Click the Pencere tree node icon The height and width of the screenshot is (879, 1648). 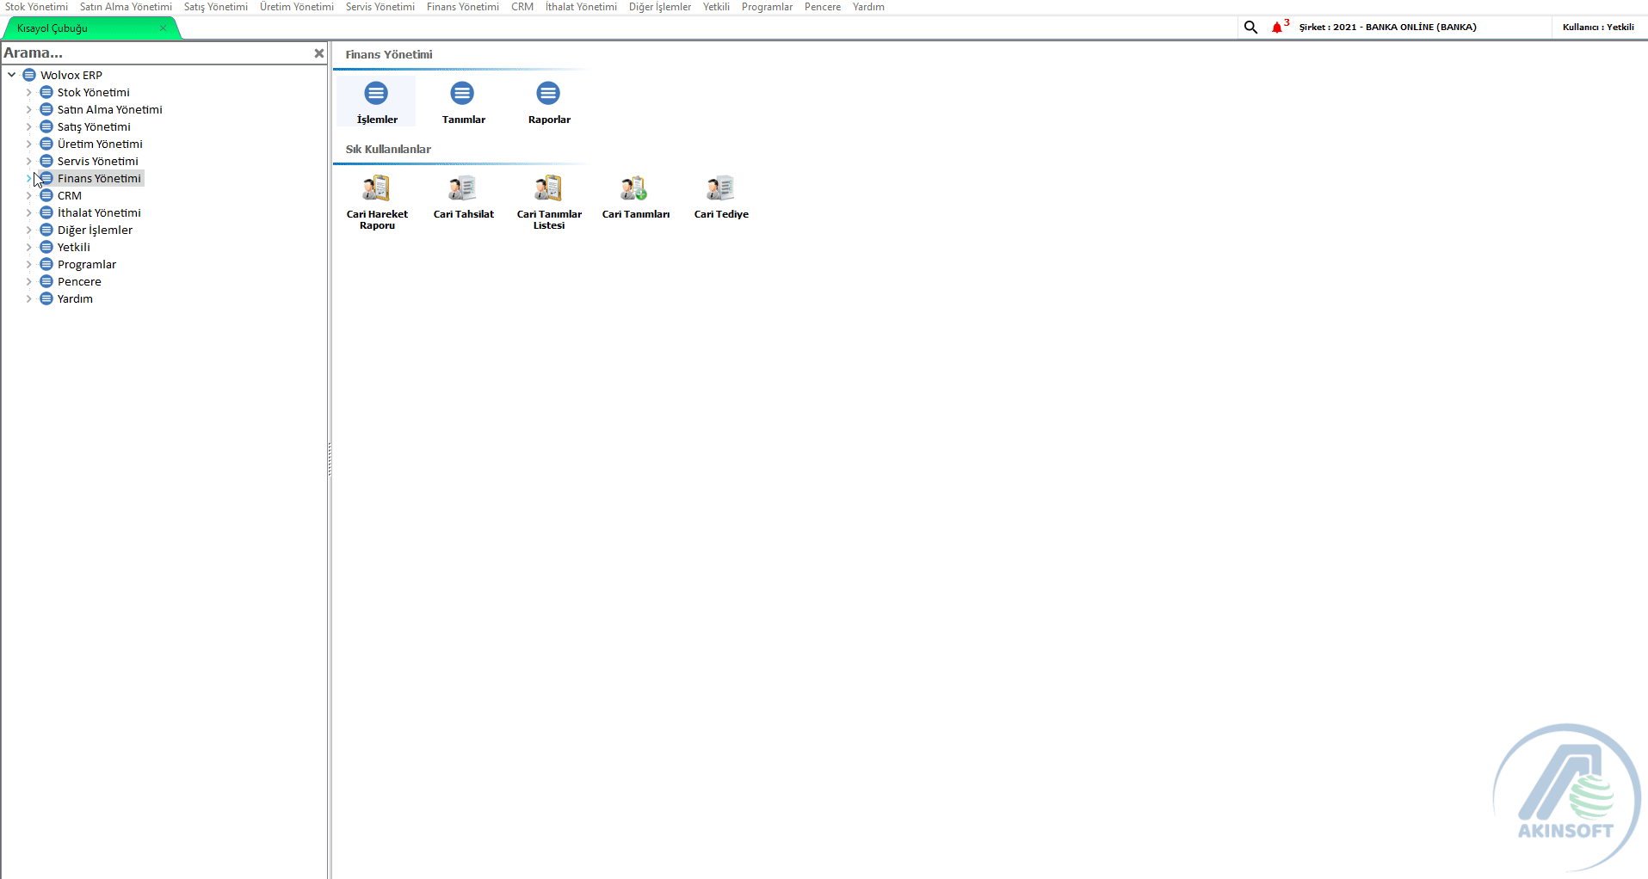46,281
